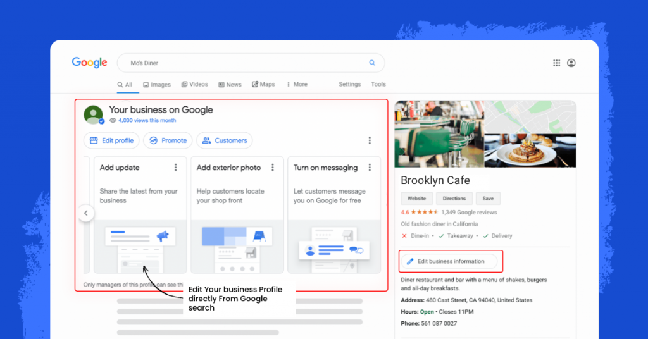Image resolution: width=648 pixels, height=339 pixels.
Task: Open the pancake plate photo
Action: (530, 151)
